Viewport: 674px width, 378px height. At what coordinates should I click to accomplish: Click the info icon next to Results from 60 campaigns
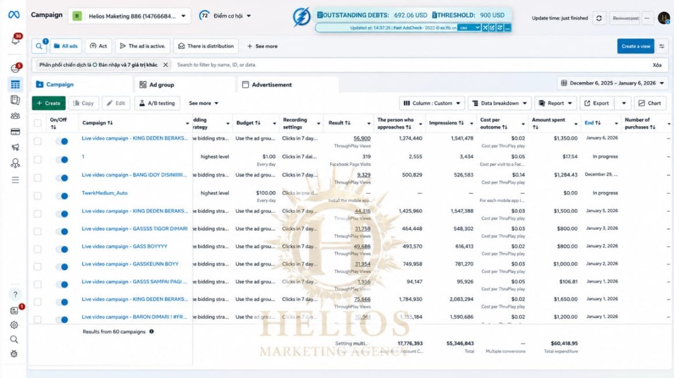152,331
